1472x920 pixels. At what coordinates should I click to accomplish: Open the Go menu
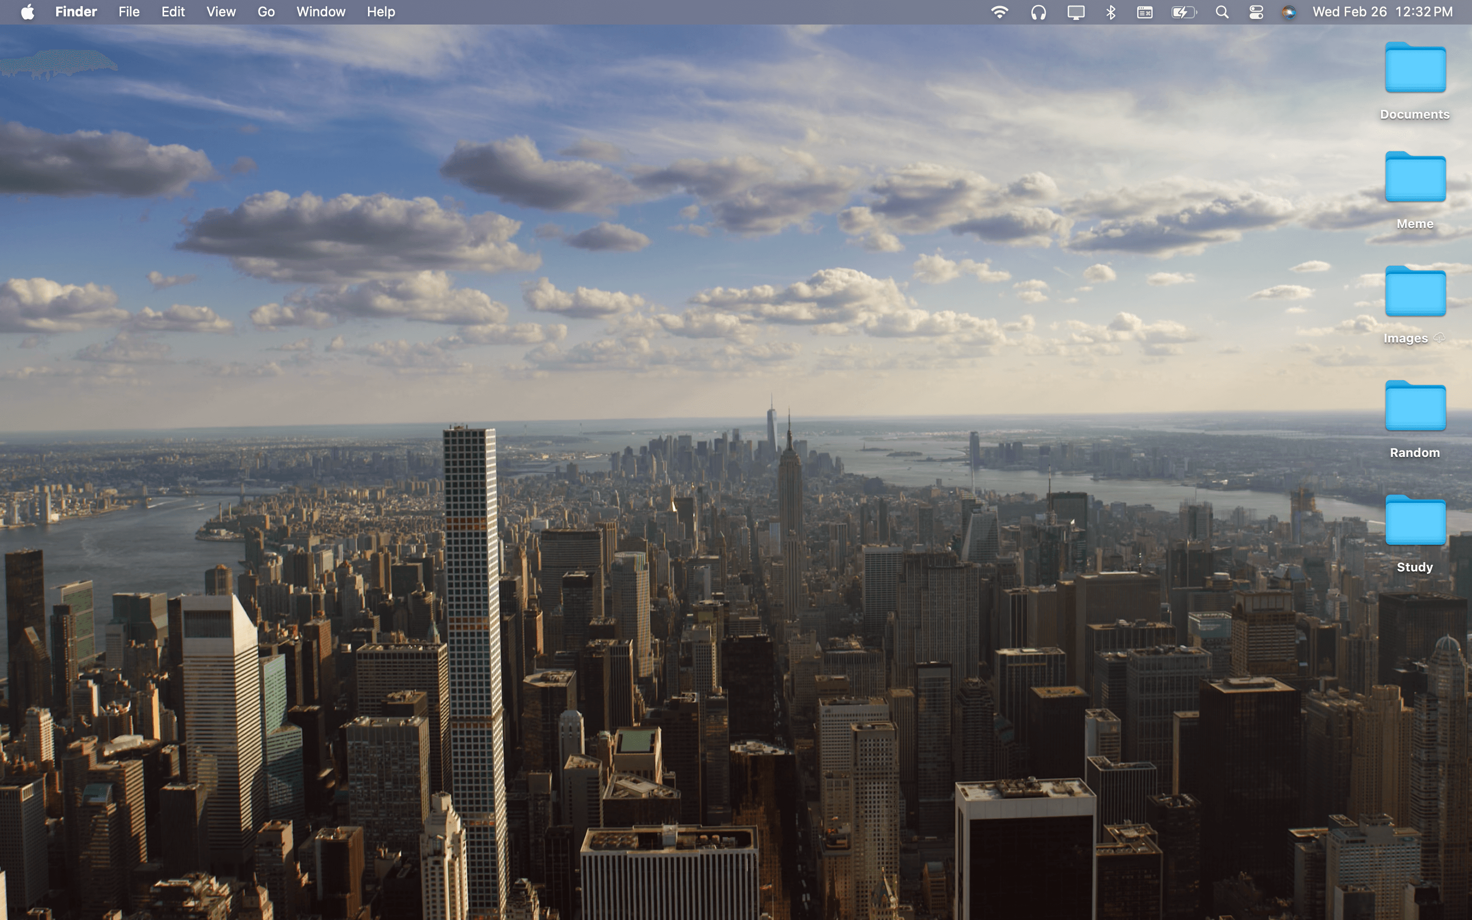[265, 11]
